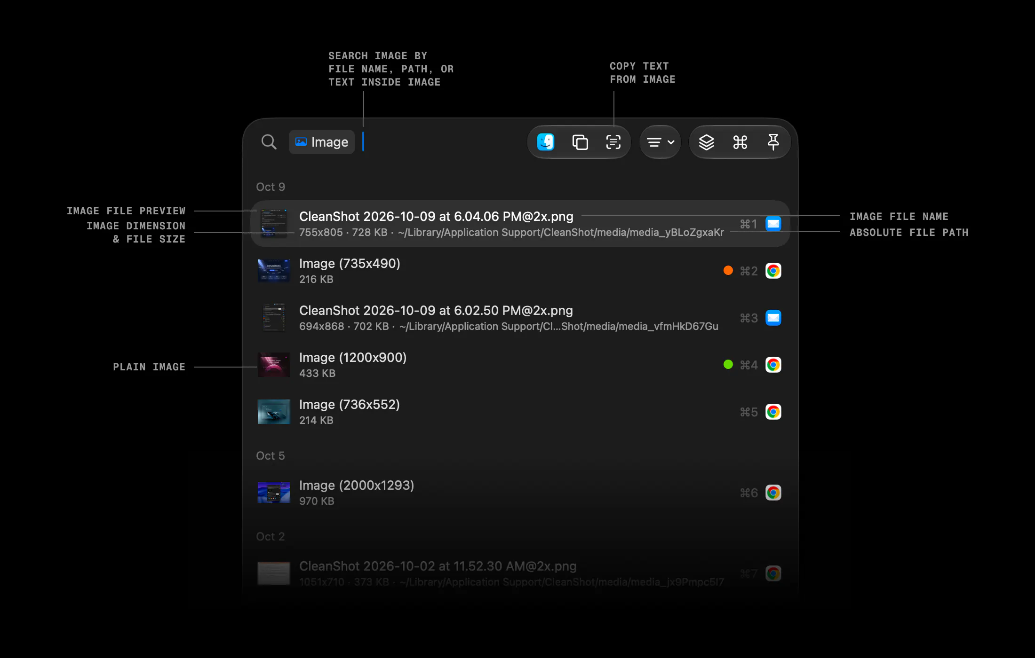Click the 970 KB size text
Image resolution: width=1035 pixels, height=658 pixels.
(x=317, y=501)
